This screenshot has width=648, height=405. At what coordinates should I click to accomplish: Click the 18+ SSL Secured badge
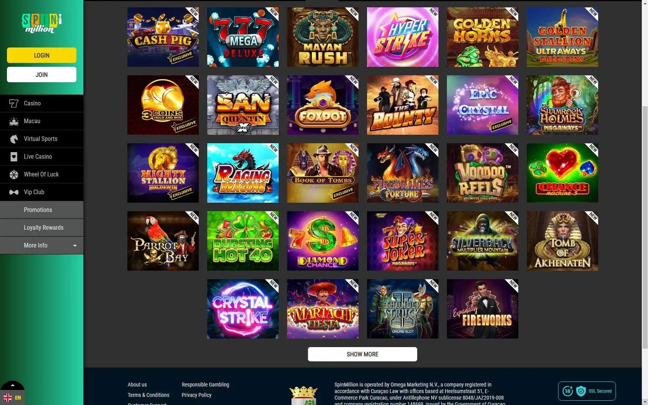tap(587, 391)
